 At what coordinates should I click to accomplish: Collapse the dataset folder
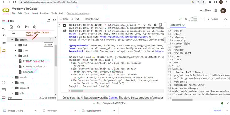pyautogui.click(x=12, y=40)
